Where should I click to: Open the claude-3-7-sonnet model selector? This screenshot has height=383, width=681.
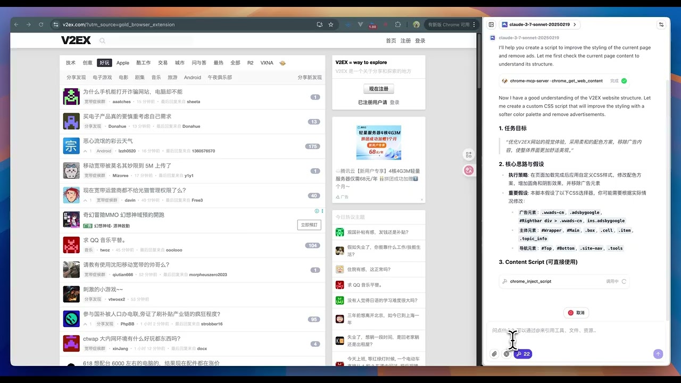(539, 24)
